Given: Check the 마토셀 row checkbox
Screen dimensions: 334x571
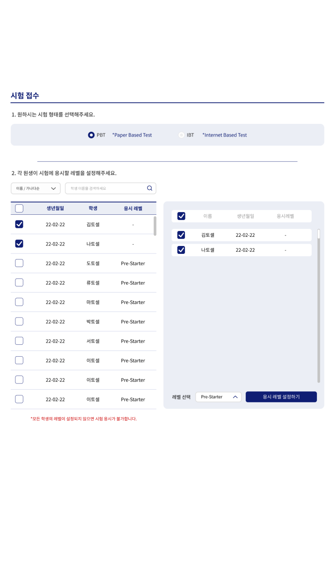Looking at the screenshot, I should (x=19, y=302).
